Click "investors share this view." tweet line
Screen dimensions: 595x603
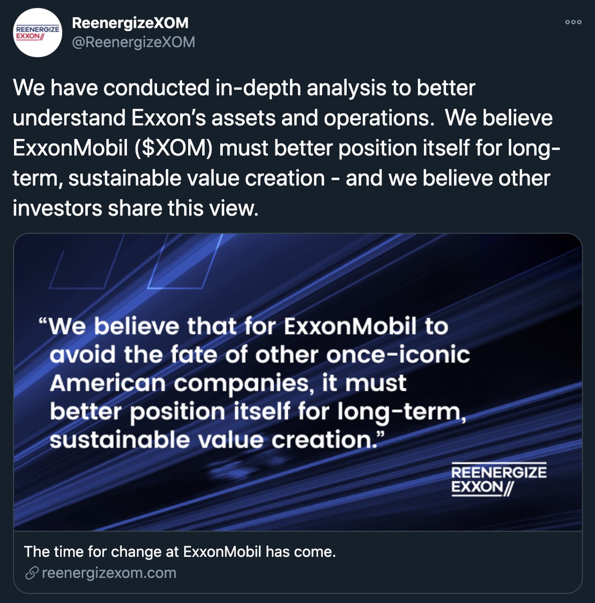pos(136,208)
